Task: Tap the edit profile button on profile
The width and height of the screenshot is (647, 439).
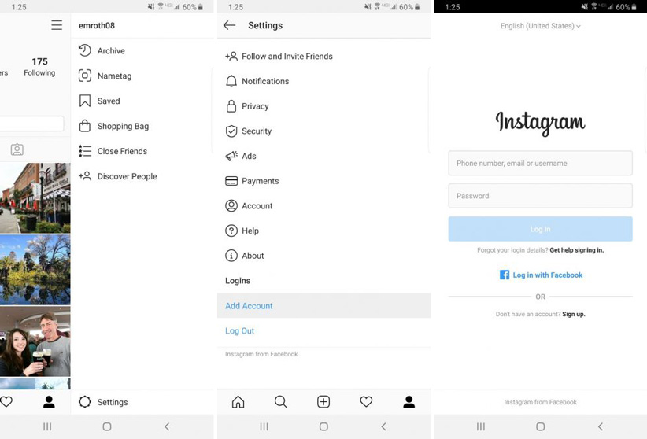Action: point(31,124)
